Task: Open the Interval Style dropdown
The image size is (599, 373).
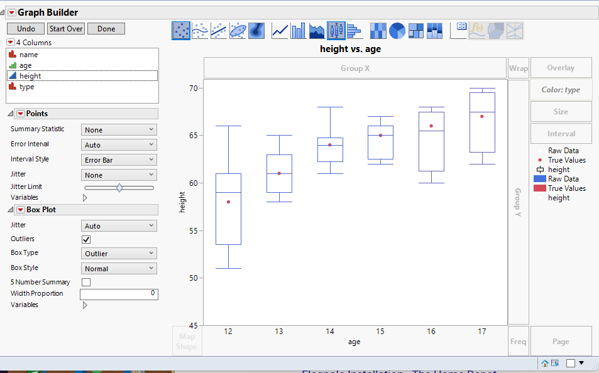Action: click(x=118, y=159)
